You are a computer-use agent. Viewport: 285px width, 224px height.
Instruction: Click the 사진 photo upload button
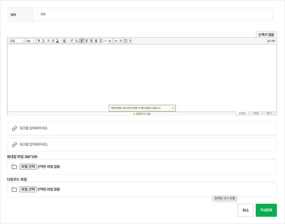pyautogui.click(x=271, y=41)
